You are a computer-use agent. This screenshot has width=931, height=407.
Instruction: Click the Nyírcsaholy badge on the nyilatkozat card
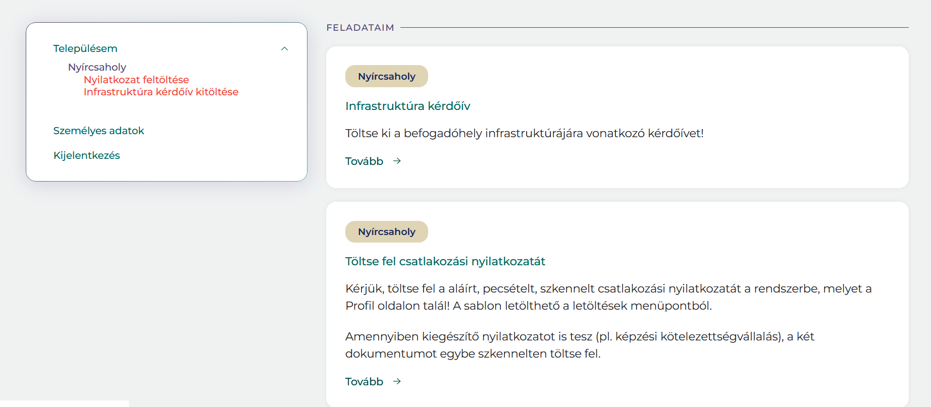pos(387,231)
